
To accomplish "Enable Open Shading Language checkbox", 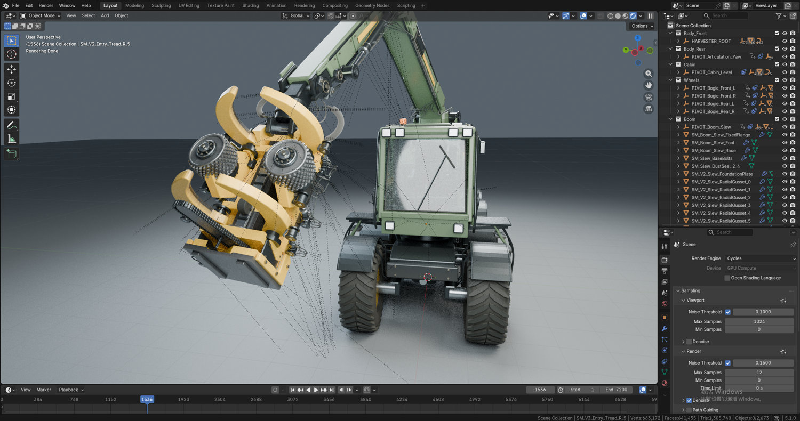I will (727, 278).
